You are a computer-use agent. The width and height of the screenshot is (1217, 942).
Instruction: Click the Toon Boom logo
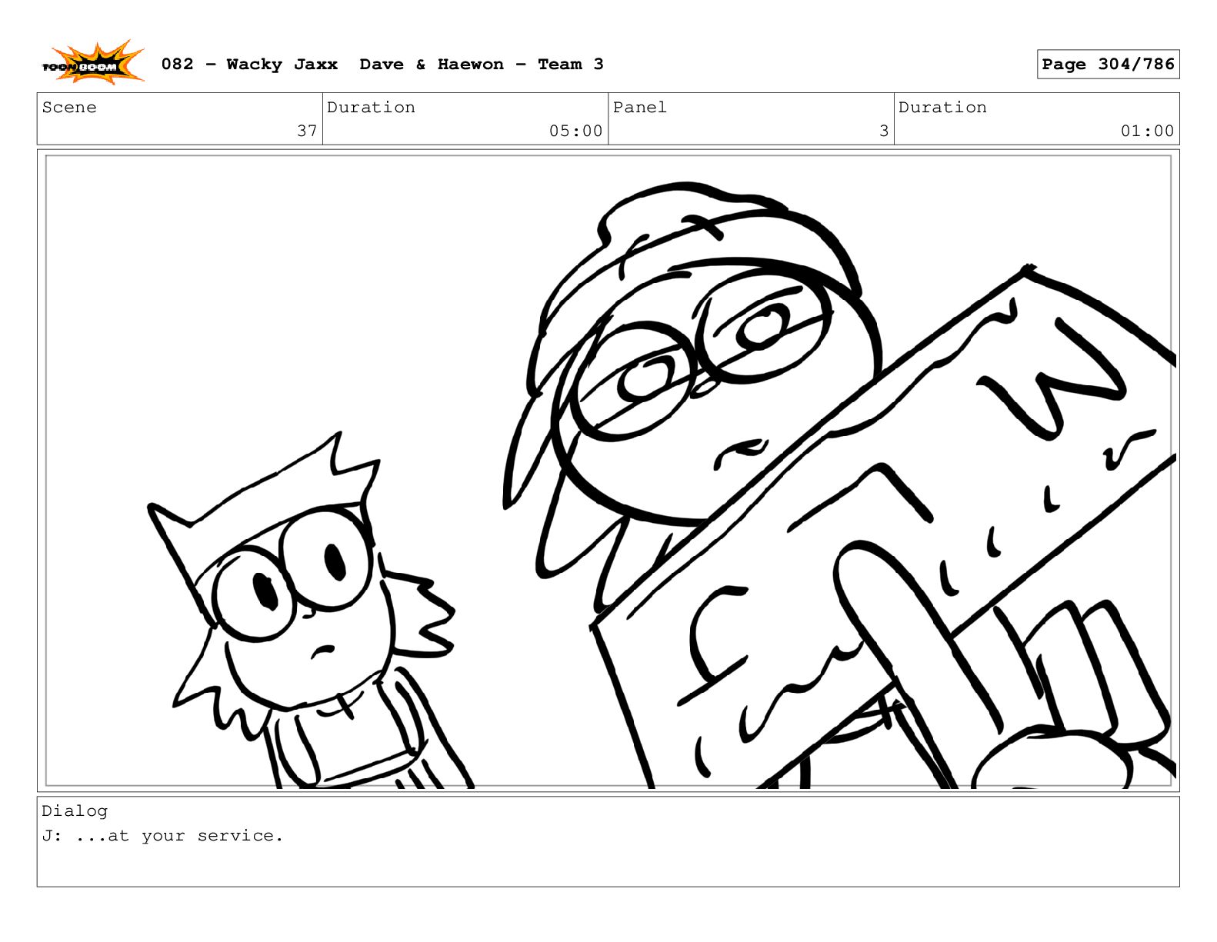(x=92, y=63)
